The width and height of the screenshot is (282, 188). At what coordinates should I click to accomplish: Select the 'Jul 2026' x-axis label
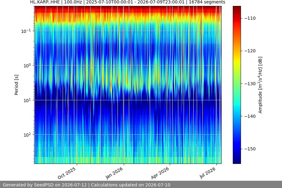tap(207, 173)
